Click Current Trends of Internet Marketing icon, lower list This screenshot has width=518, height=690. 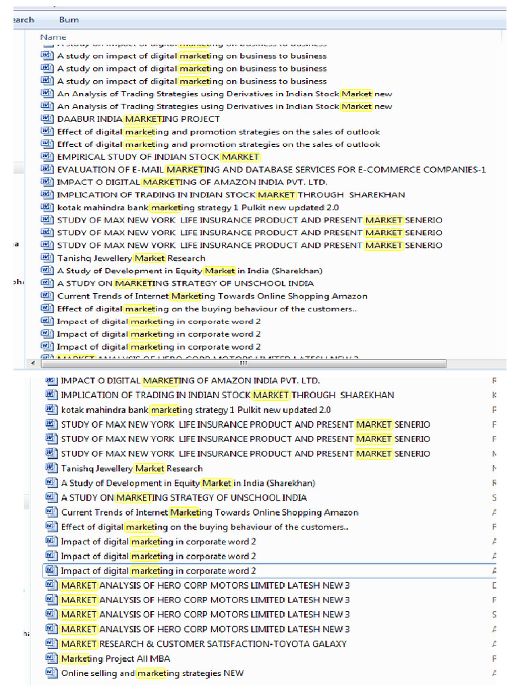[51, 512]
